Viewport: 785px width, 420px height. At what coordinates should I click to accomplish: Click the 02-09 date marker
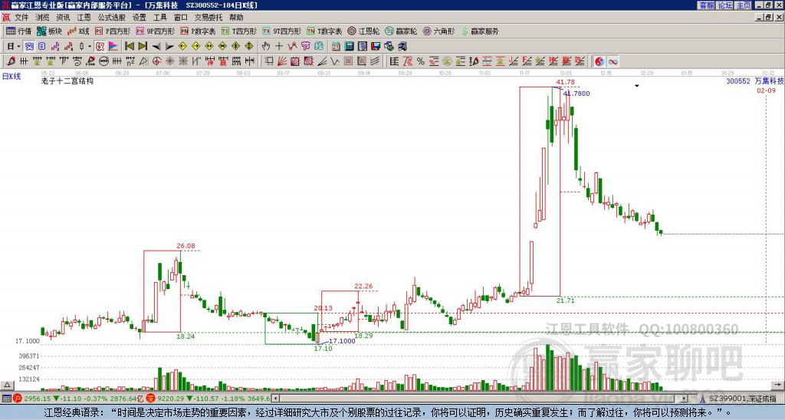tap(766, 90)
